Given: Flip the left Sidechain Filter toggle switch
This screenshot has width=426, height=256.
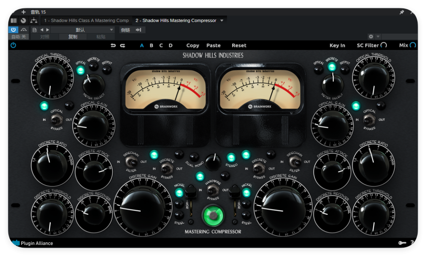Looking at the screenshot, I should (x=131, y=162).
